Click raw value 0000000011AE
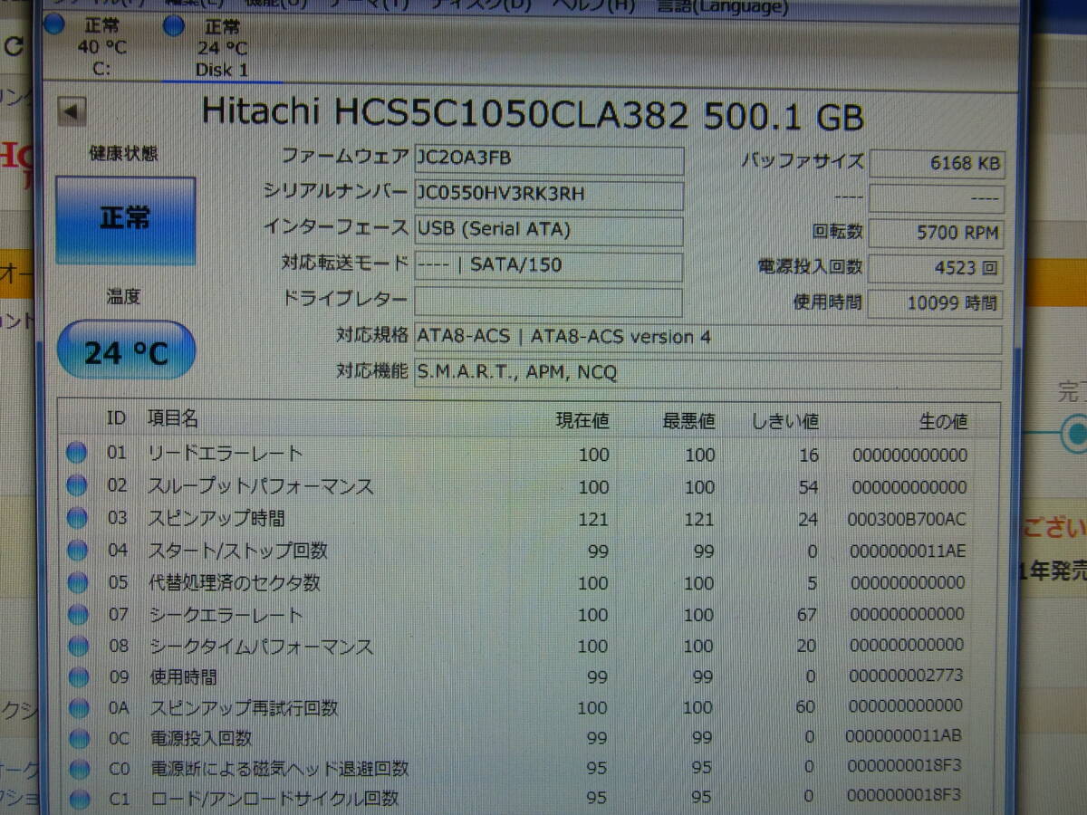 [x=908, y=551]
